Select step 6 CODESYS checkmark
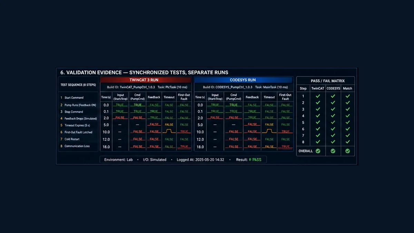 pyautogui.click(x=333, y=129)
